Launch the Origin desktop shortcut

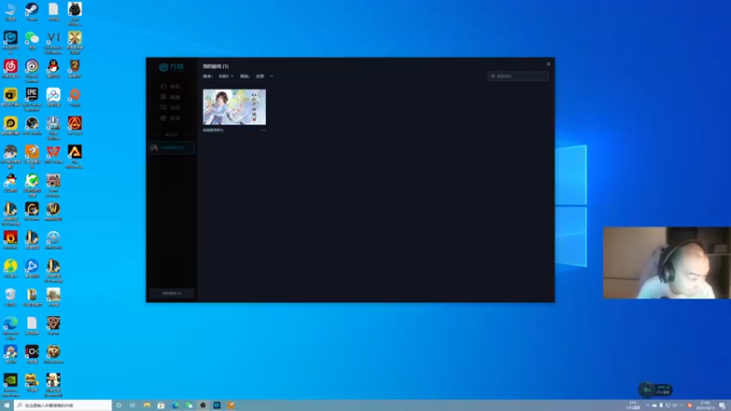pos(75,97)
